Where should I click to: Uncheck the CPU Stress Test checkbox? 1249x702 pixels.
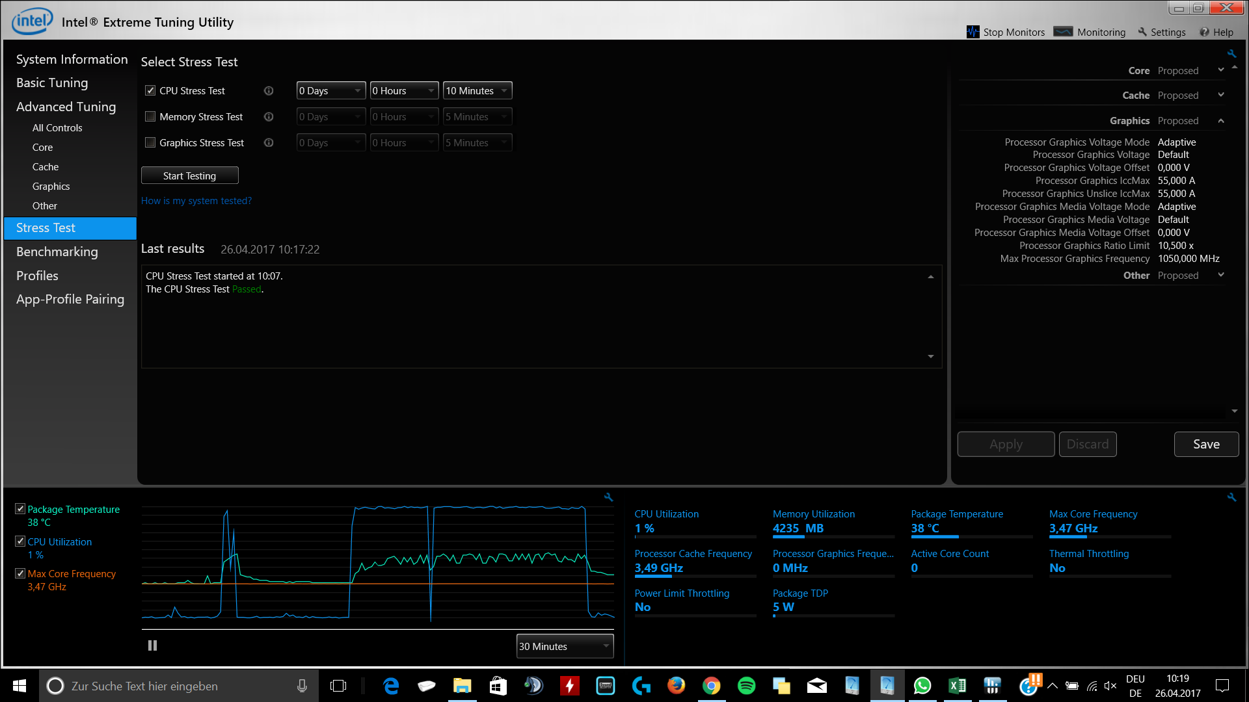pos(150,91)
